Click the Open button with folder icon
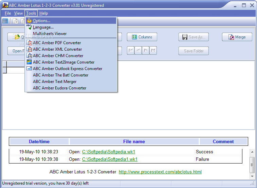257x188 pixels. click(16, 37)
